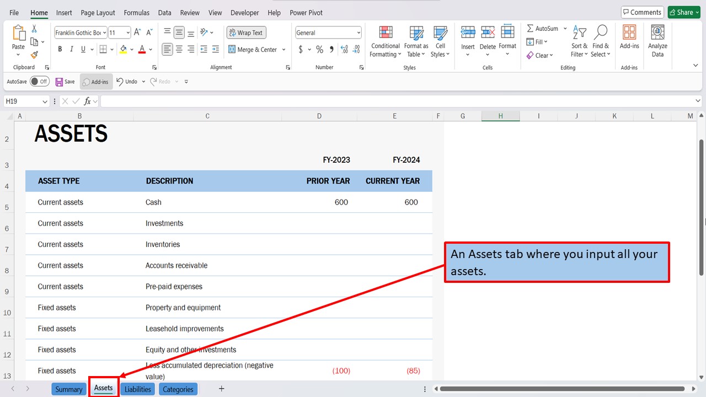The width and height of the screenshot is (706, 397).
Task: Open the Sort & Filter dropdown
Action: [x=580, y=41]
